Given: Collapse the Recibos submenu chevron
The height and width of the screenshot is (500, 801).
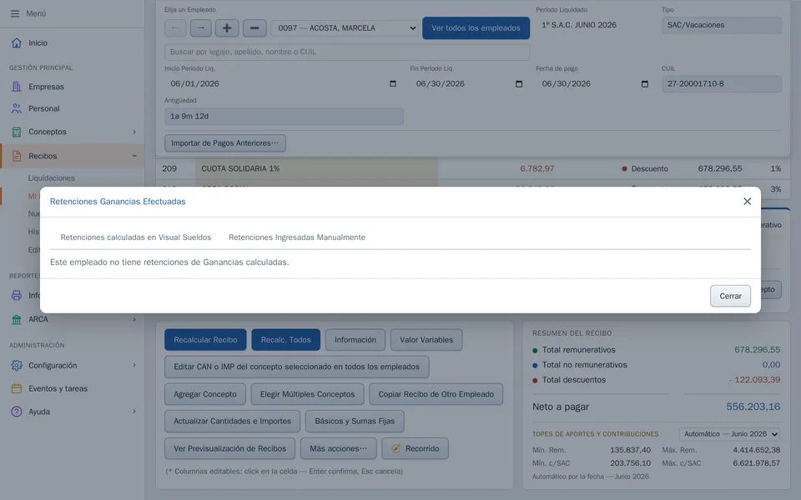Looking at the screenshot, I should [134, 156].
